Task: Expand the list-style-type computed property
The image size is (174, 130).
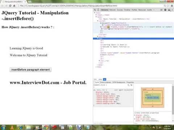Action: [135, 119]
